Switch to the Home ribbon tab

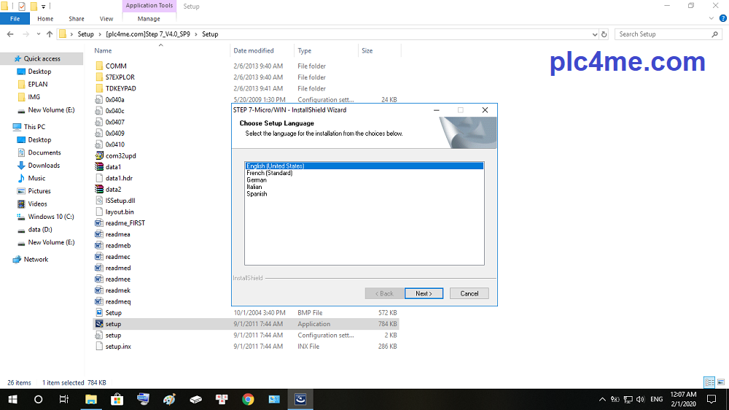(x=45, y=19)
